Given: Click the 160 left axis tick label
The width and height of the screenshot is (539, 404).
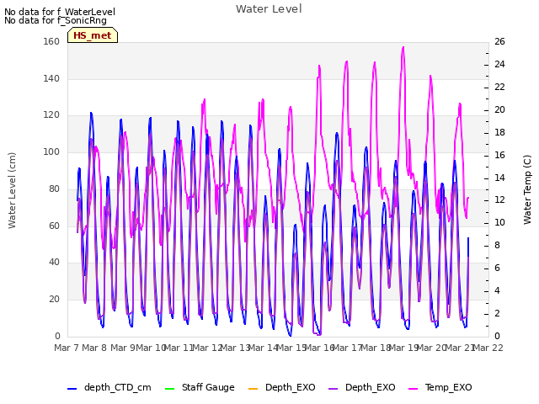Looking at the screenshot, I should click(51, 41).
